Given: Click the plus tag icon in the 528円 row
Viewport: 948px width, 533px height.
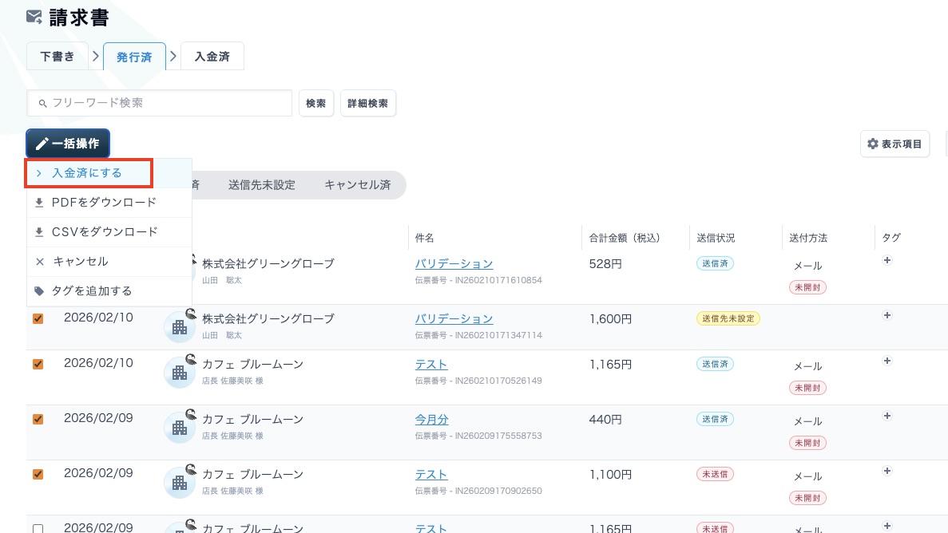Looking at the screenshot, I should coord(887,260).
